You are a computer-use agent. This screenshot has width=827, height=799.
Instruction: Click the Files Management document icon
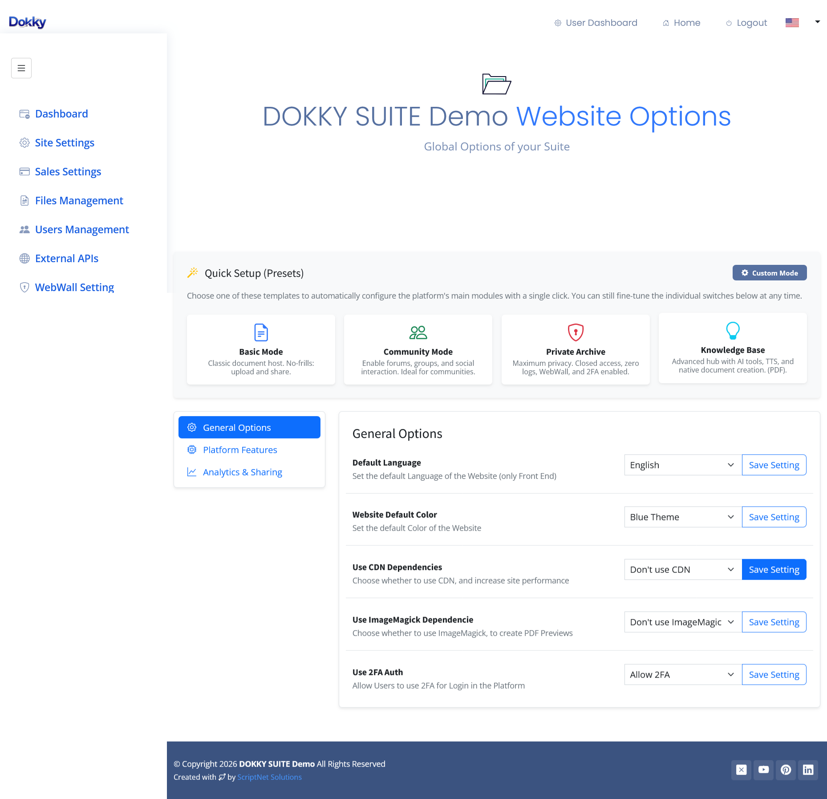24,201
